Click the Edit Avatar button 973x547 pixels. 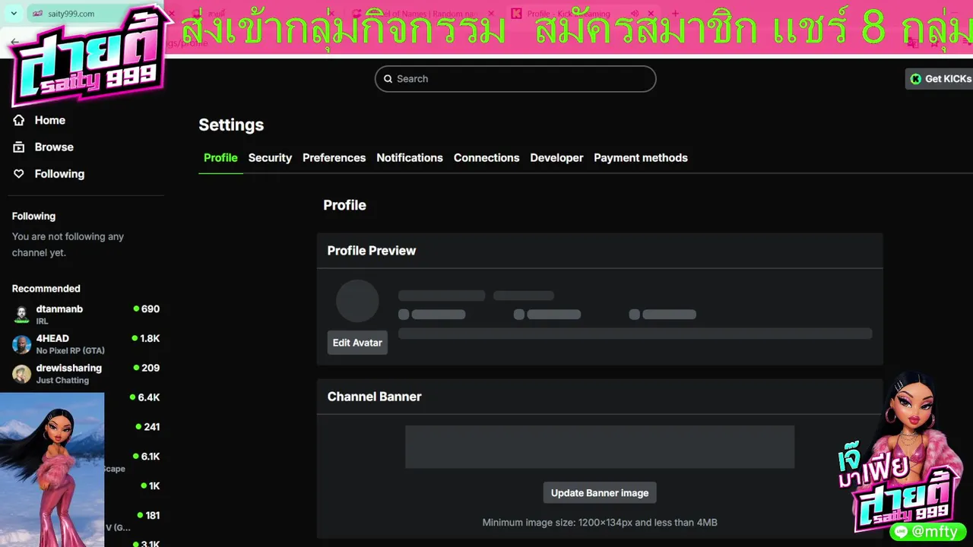(x=357, y=343)
